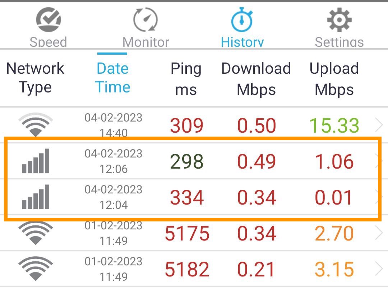This screenshot has width=388, height=289.
Task: Sort by Download Mbps column header
Action: [x=256, y=78]
